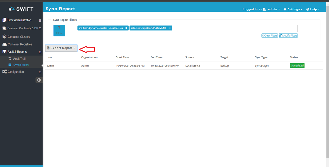329x167 pixels.
Task: Click the Container Registries icon
Action: coord(4,44)
